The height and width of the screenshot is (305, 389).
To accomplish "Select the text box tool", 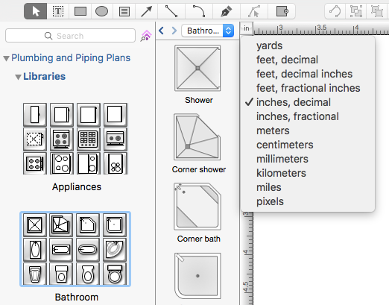I will (x=58, y=11).
